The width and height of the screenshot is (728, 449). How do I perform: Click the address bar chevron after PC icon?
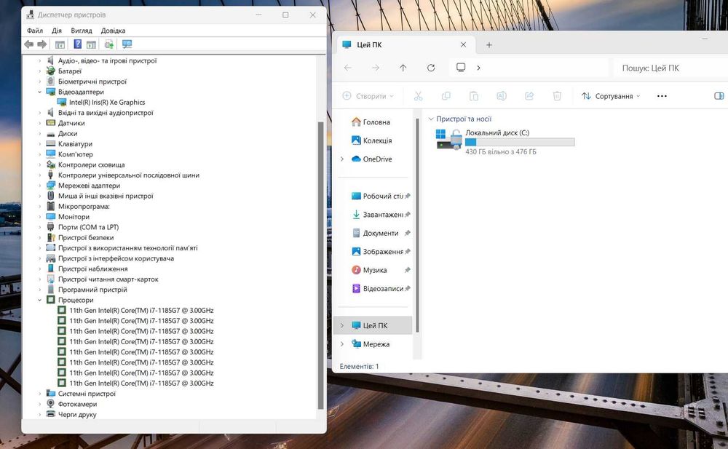478,68
